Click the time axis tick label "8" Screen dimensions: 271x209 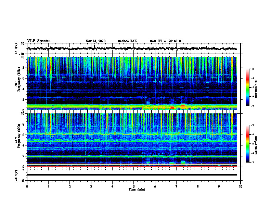tap(198, 186)
